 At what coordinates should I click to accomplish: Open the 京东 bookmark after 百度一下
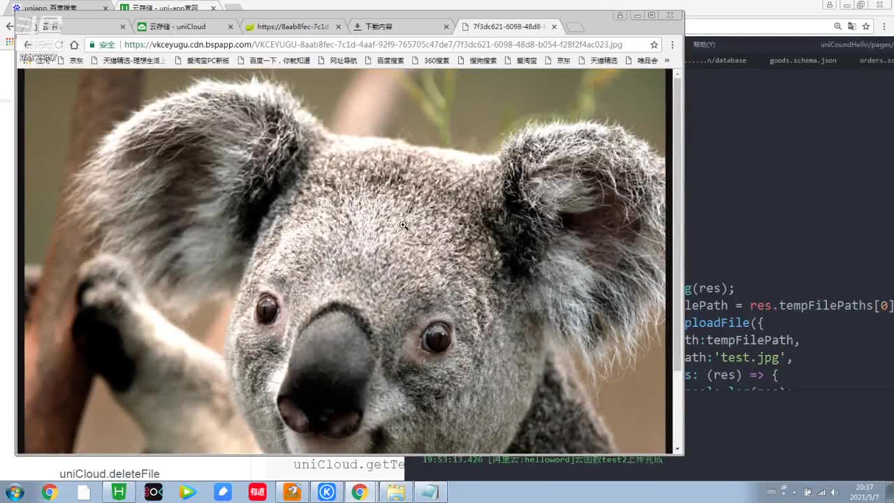(557, 61)
